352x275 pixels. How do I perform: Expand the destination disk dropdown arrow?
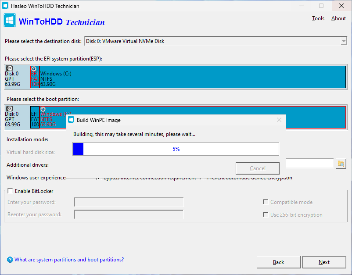click(343, 41)
